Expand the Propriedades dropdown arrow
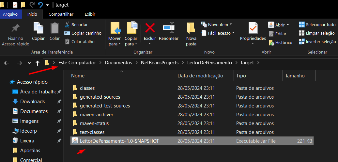 pos(253,43)
